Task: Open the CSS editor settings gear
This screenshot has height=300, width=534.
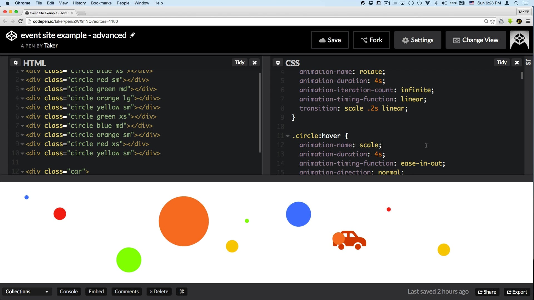Action: [x=278, y=63]
